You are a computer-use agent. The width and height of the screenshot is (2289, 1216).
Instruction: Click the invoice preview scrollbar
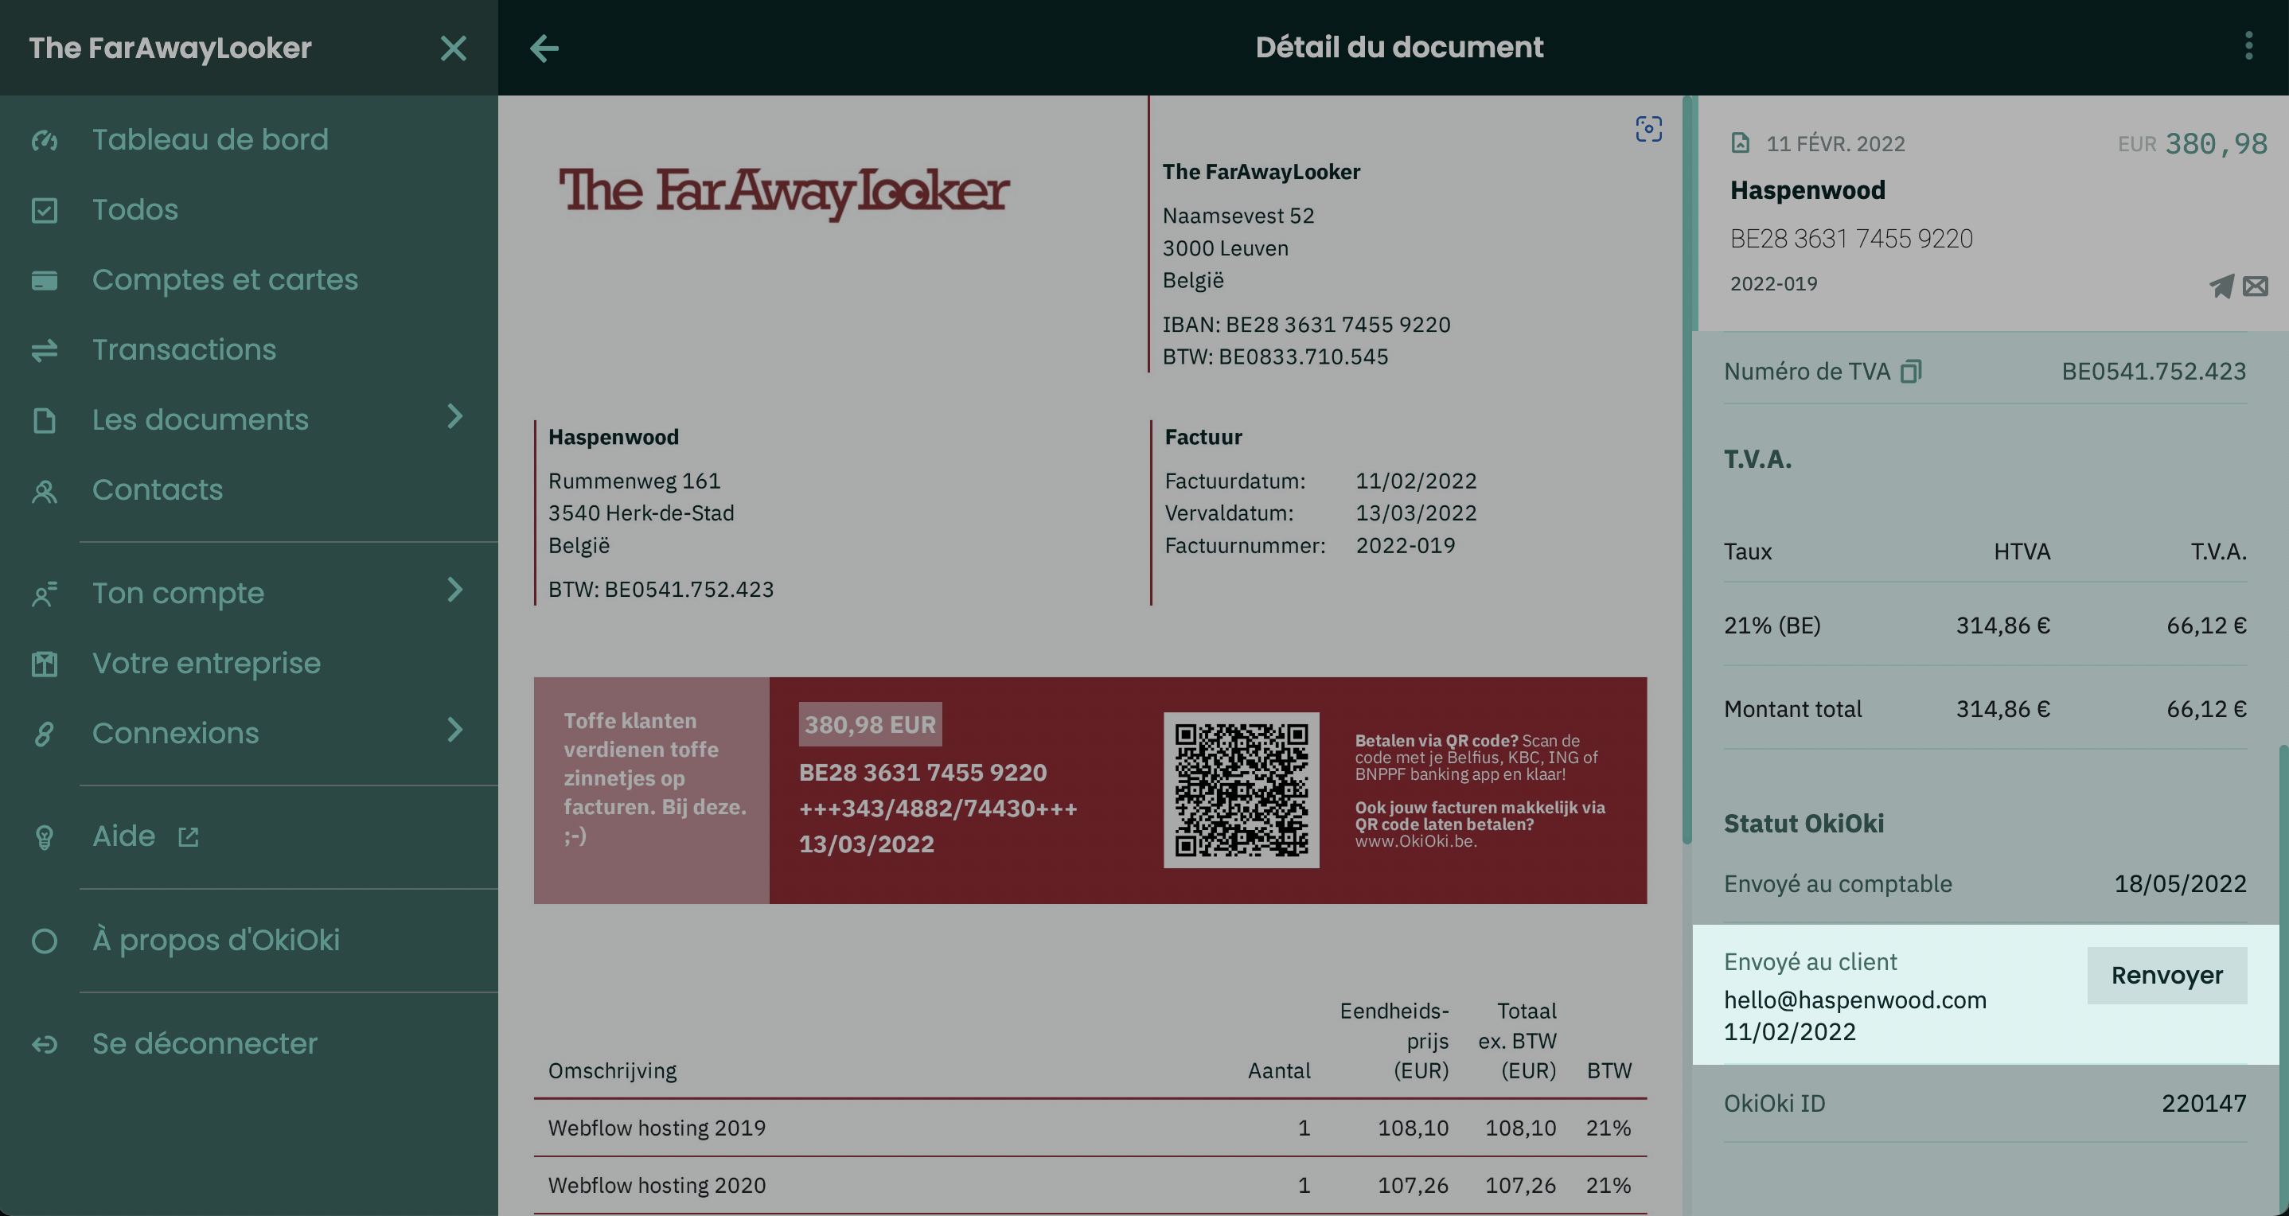[1687, 471]
